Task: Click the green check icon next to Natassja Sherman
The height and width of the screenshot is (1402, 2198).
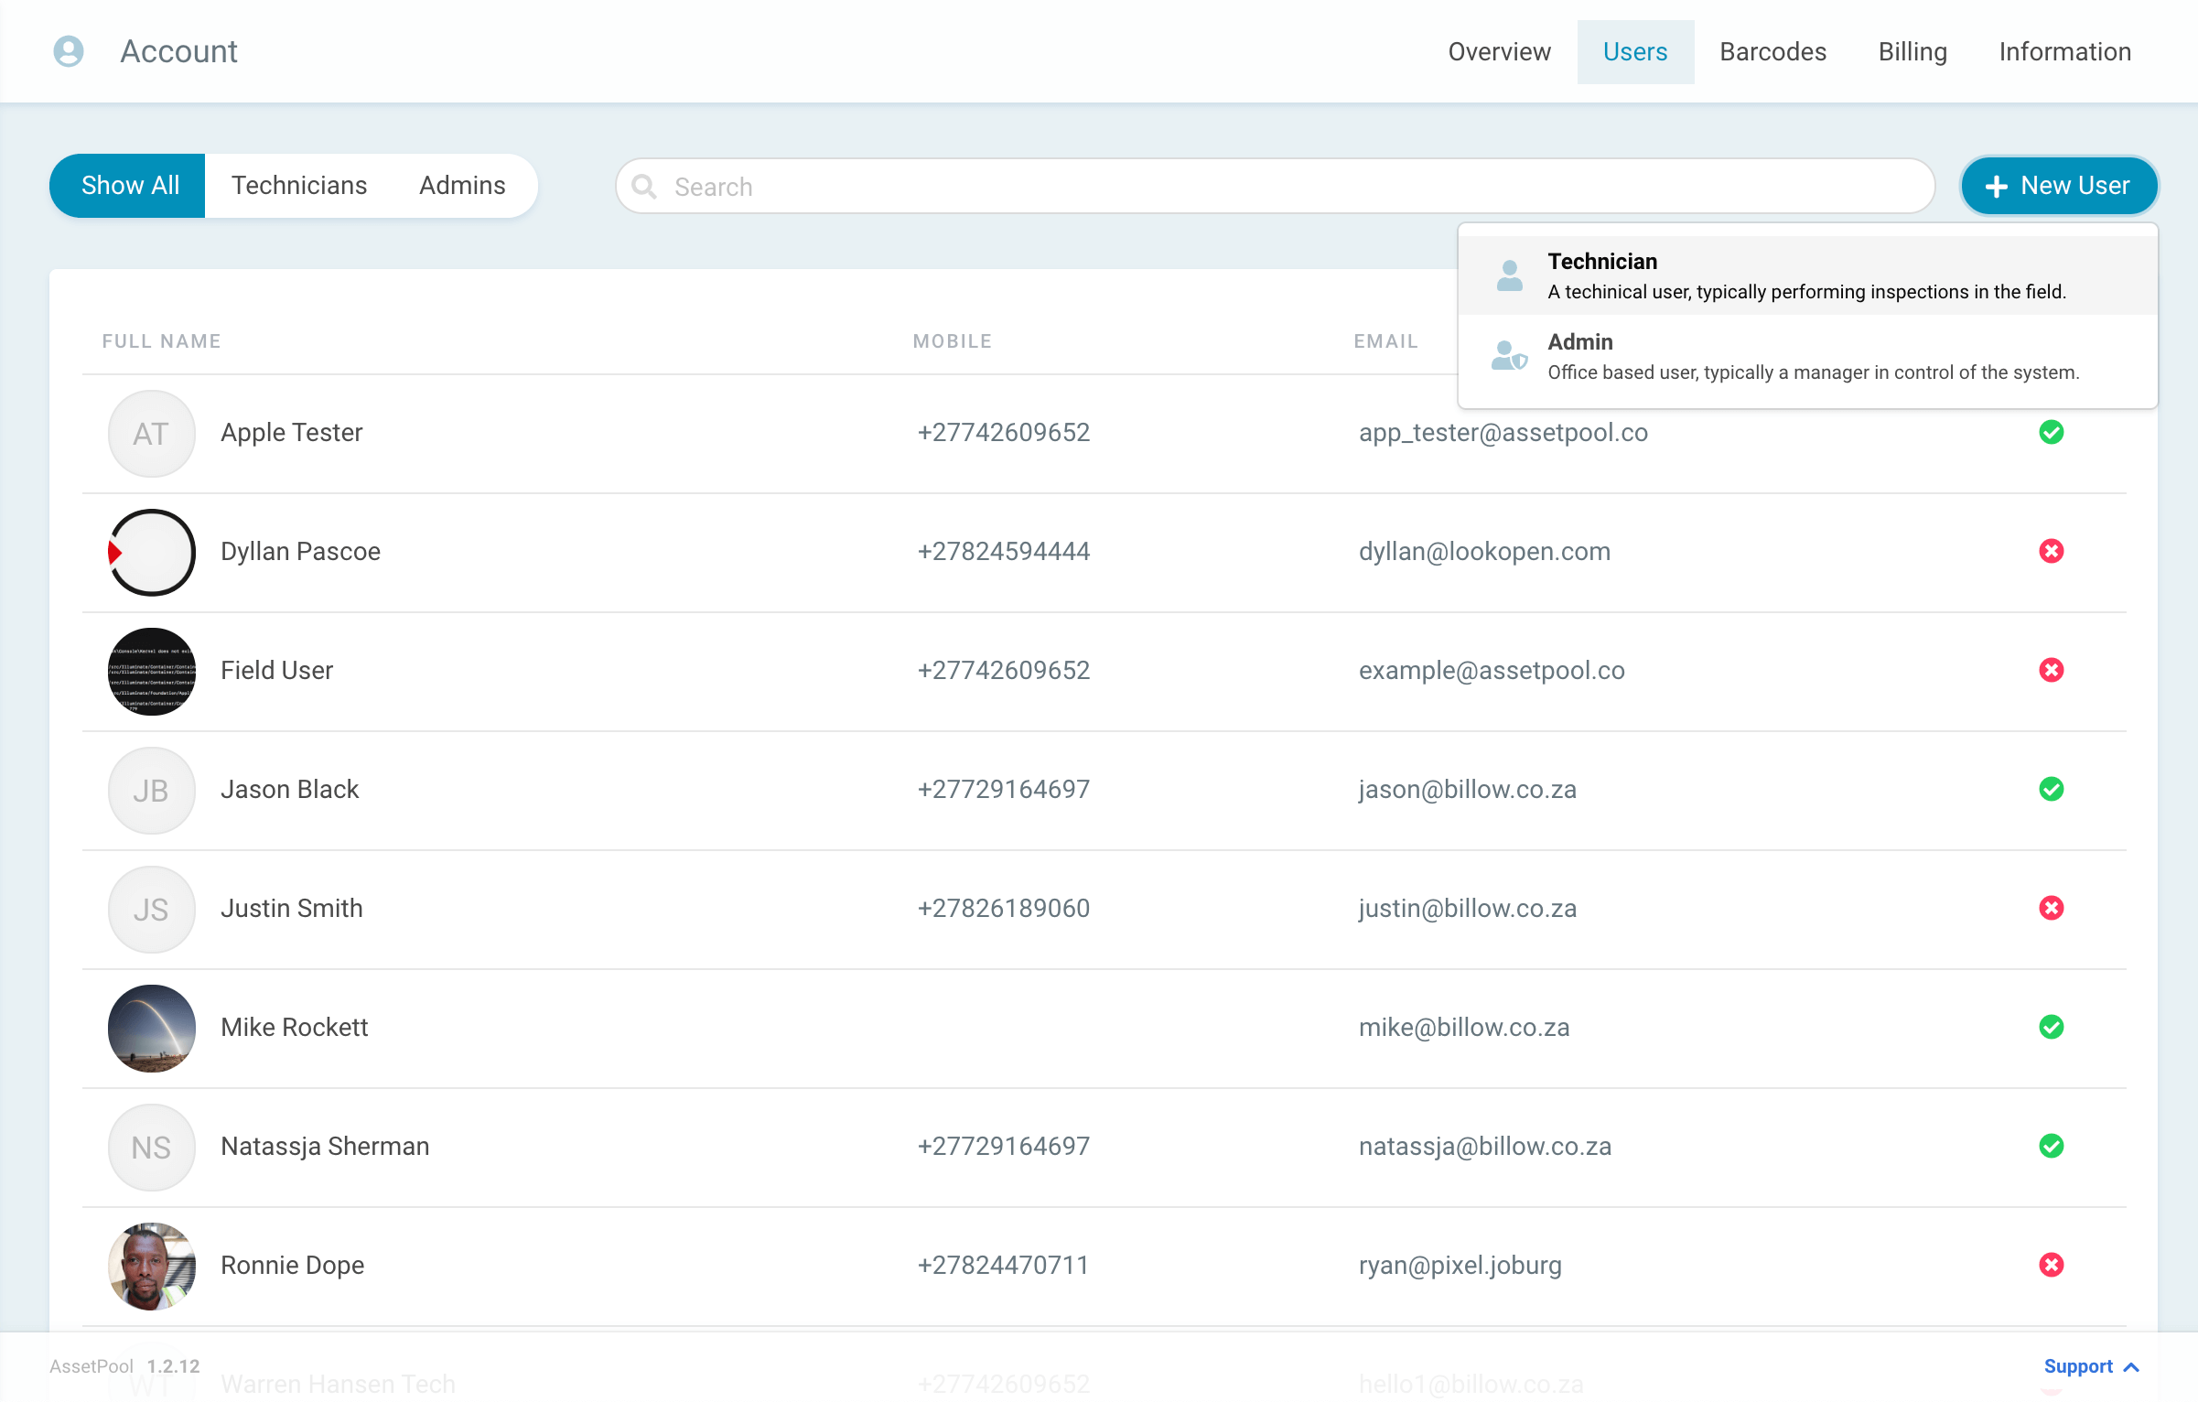Action: point(2052,1146)
